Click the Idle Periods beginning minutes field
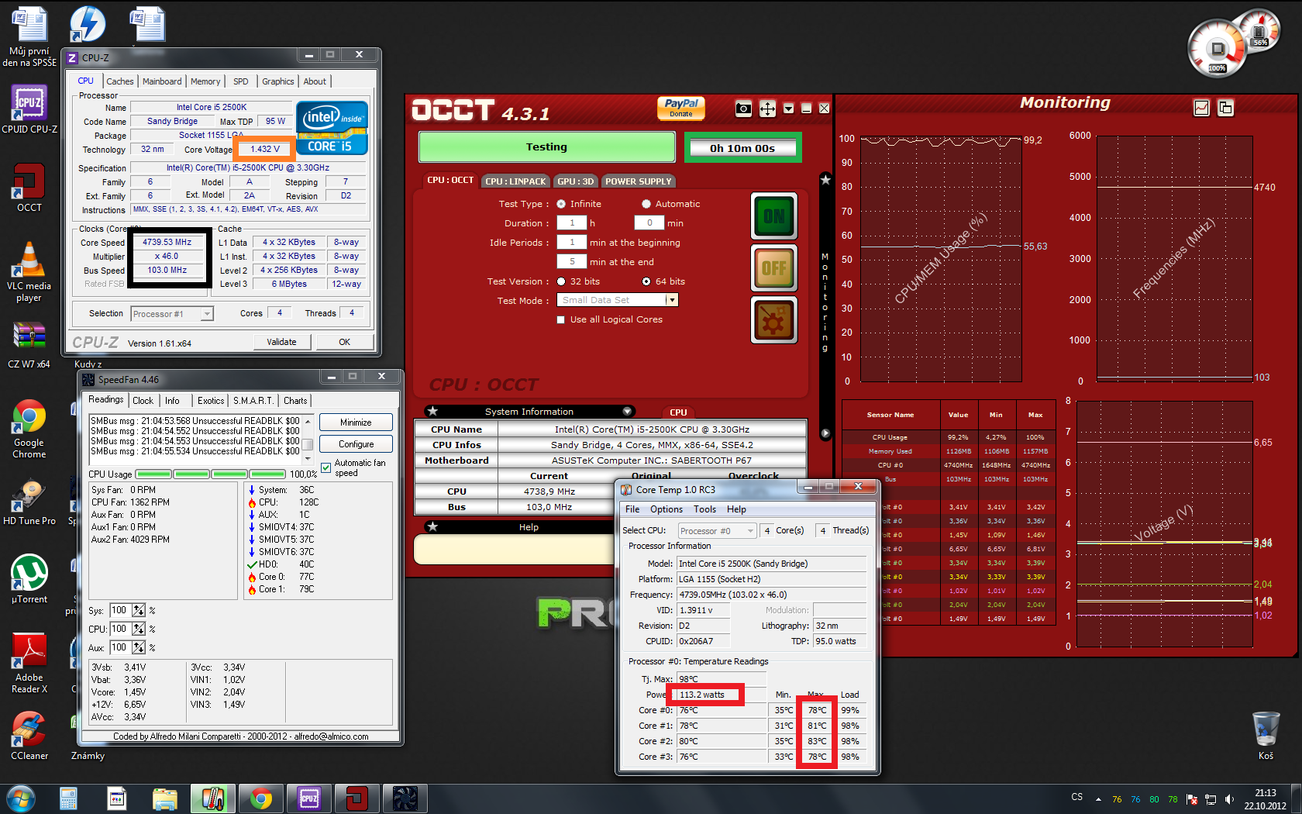 pyautogui.click(x=572, y=242)
